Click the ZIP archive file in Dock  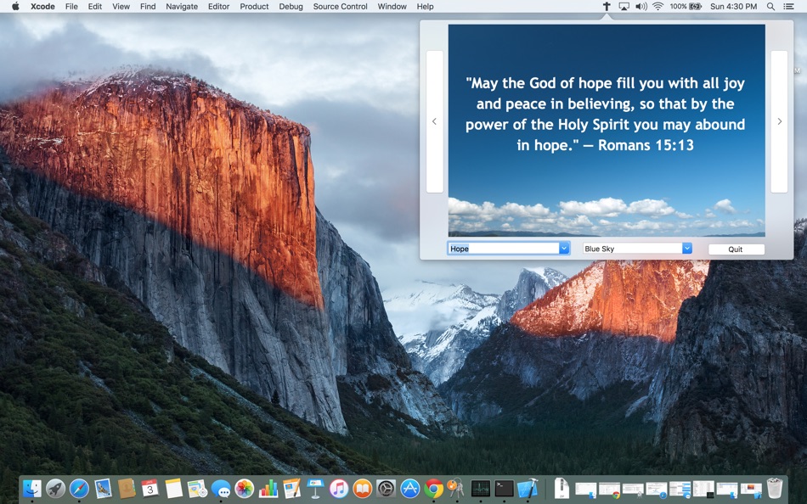point(562,488)
